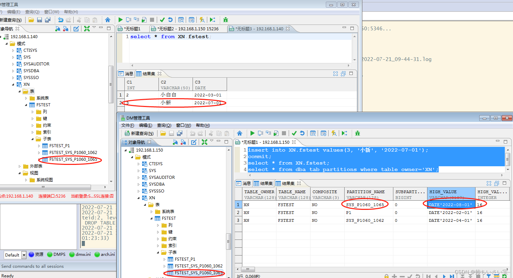Screen dimensions: 513x278
Task: Open view menu triangle in front navigator
Action: coord(211,141)
